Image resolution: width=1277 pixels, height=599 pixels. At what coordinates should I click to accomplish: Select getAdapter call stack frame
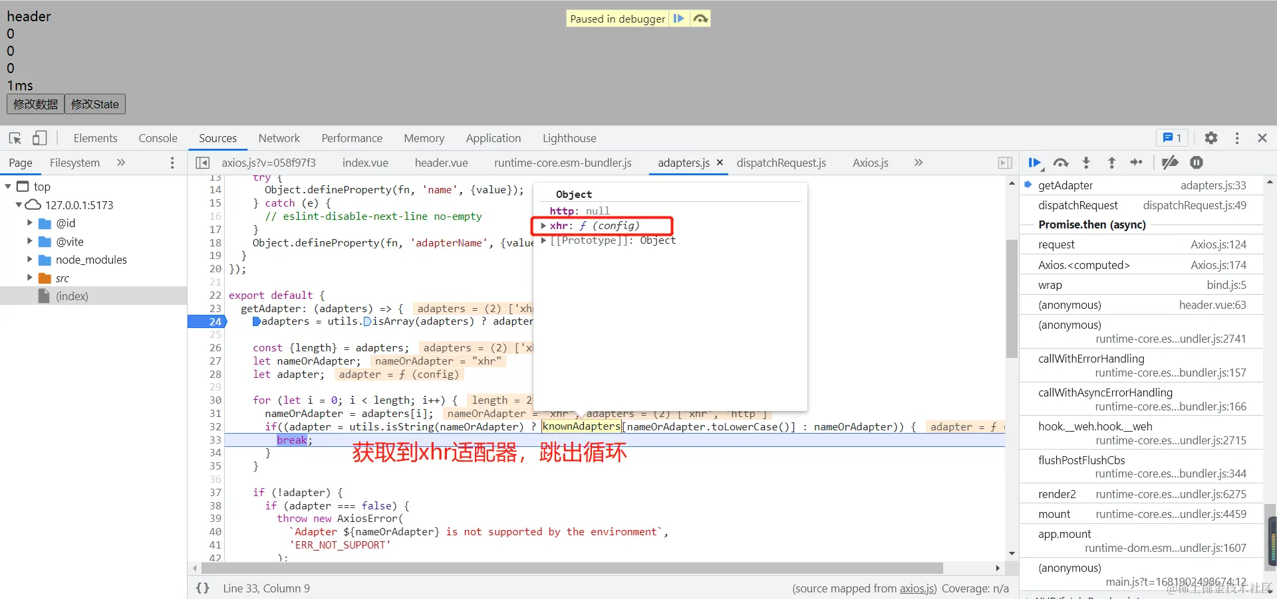click(1142, 185)
